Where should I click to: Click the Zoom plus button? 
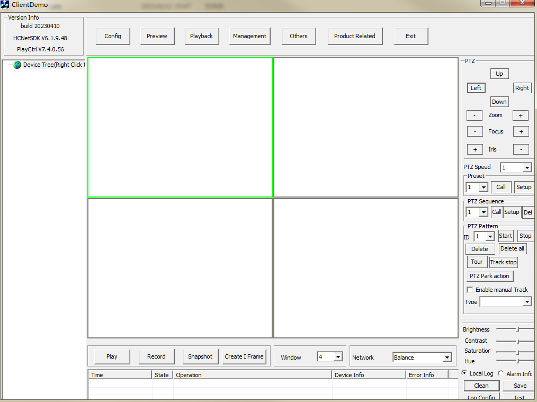tap(520, 115)
